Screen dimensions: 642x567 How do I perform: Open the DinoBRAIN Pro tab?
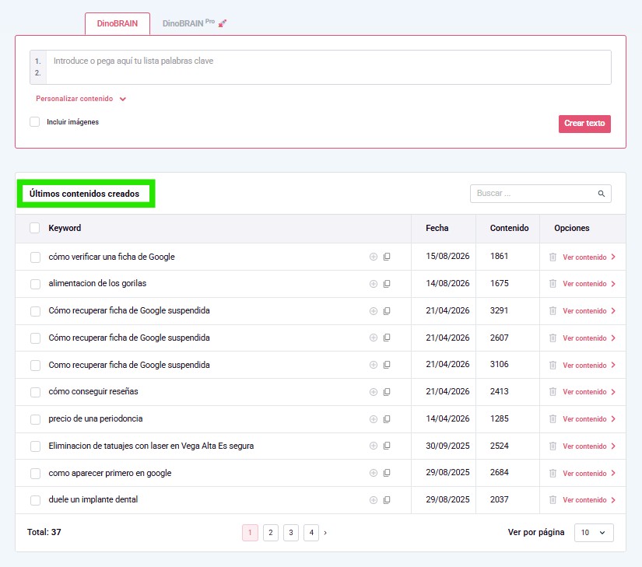coord(195,23)
